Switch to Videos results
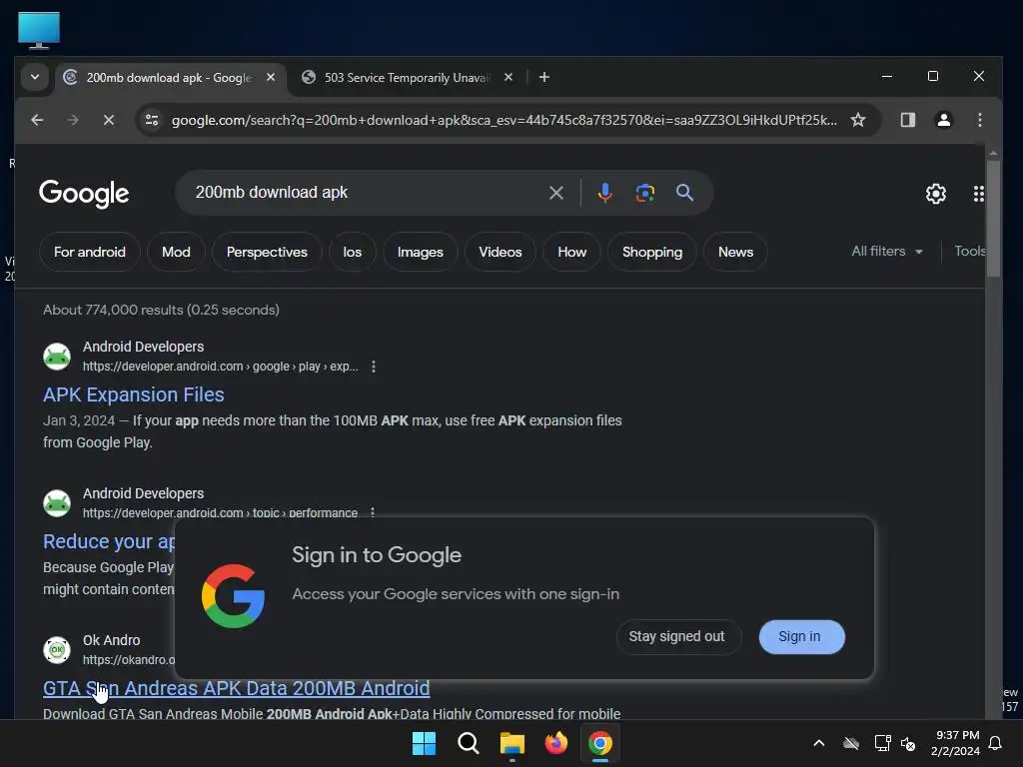Image resolution: width=1023 pixels, height=767 pixels. click(501, 252)
